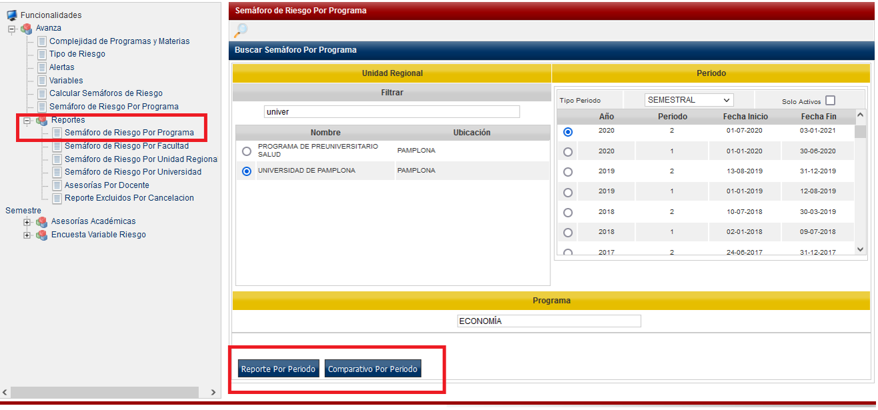878x410 pixels.
Task: Expand the Asesorías Académicas tree node
Action: (x=27, y=222)
